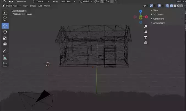The height and width of the screenshot is (111, 186).
Task: Open the View menu
Action: click(25, 6)
